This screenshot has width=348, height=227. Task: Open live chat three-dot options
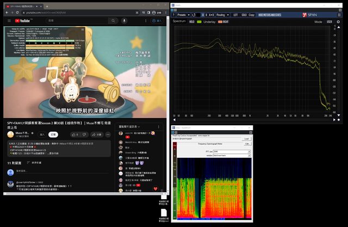pyautogui.click(x=158, y=127)
